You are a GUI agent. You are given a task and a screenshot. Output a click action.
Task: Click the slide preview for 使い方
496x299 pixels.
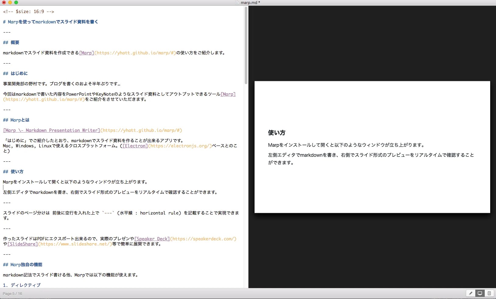pos(372,147)
